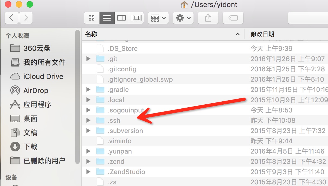Expand the .local folder

coord(88,100)
